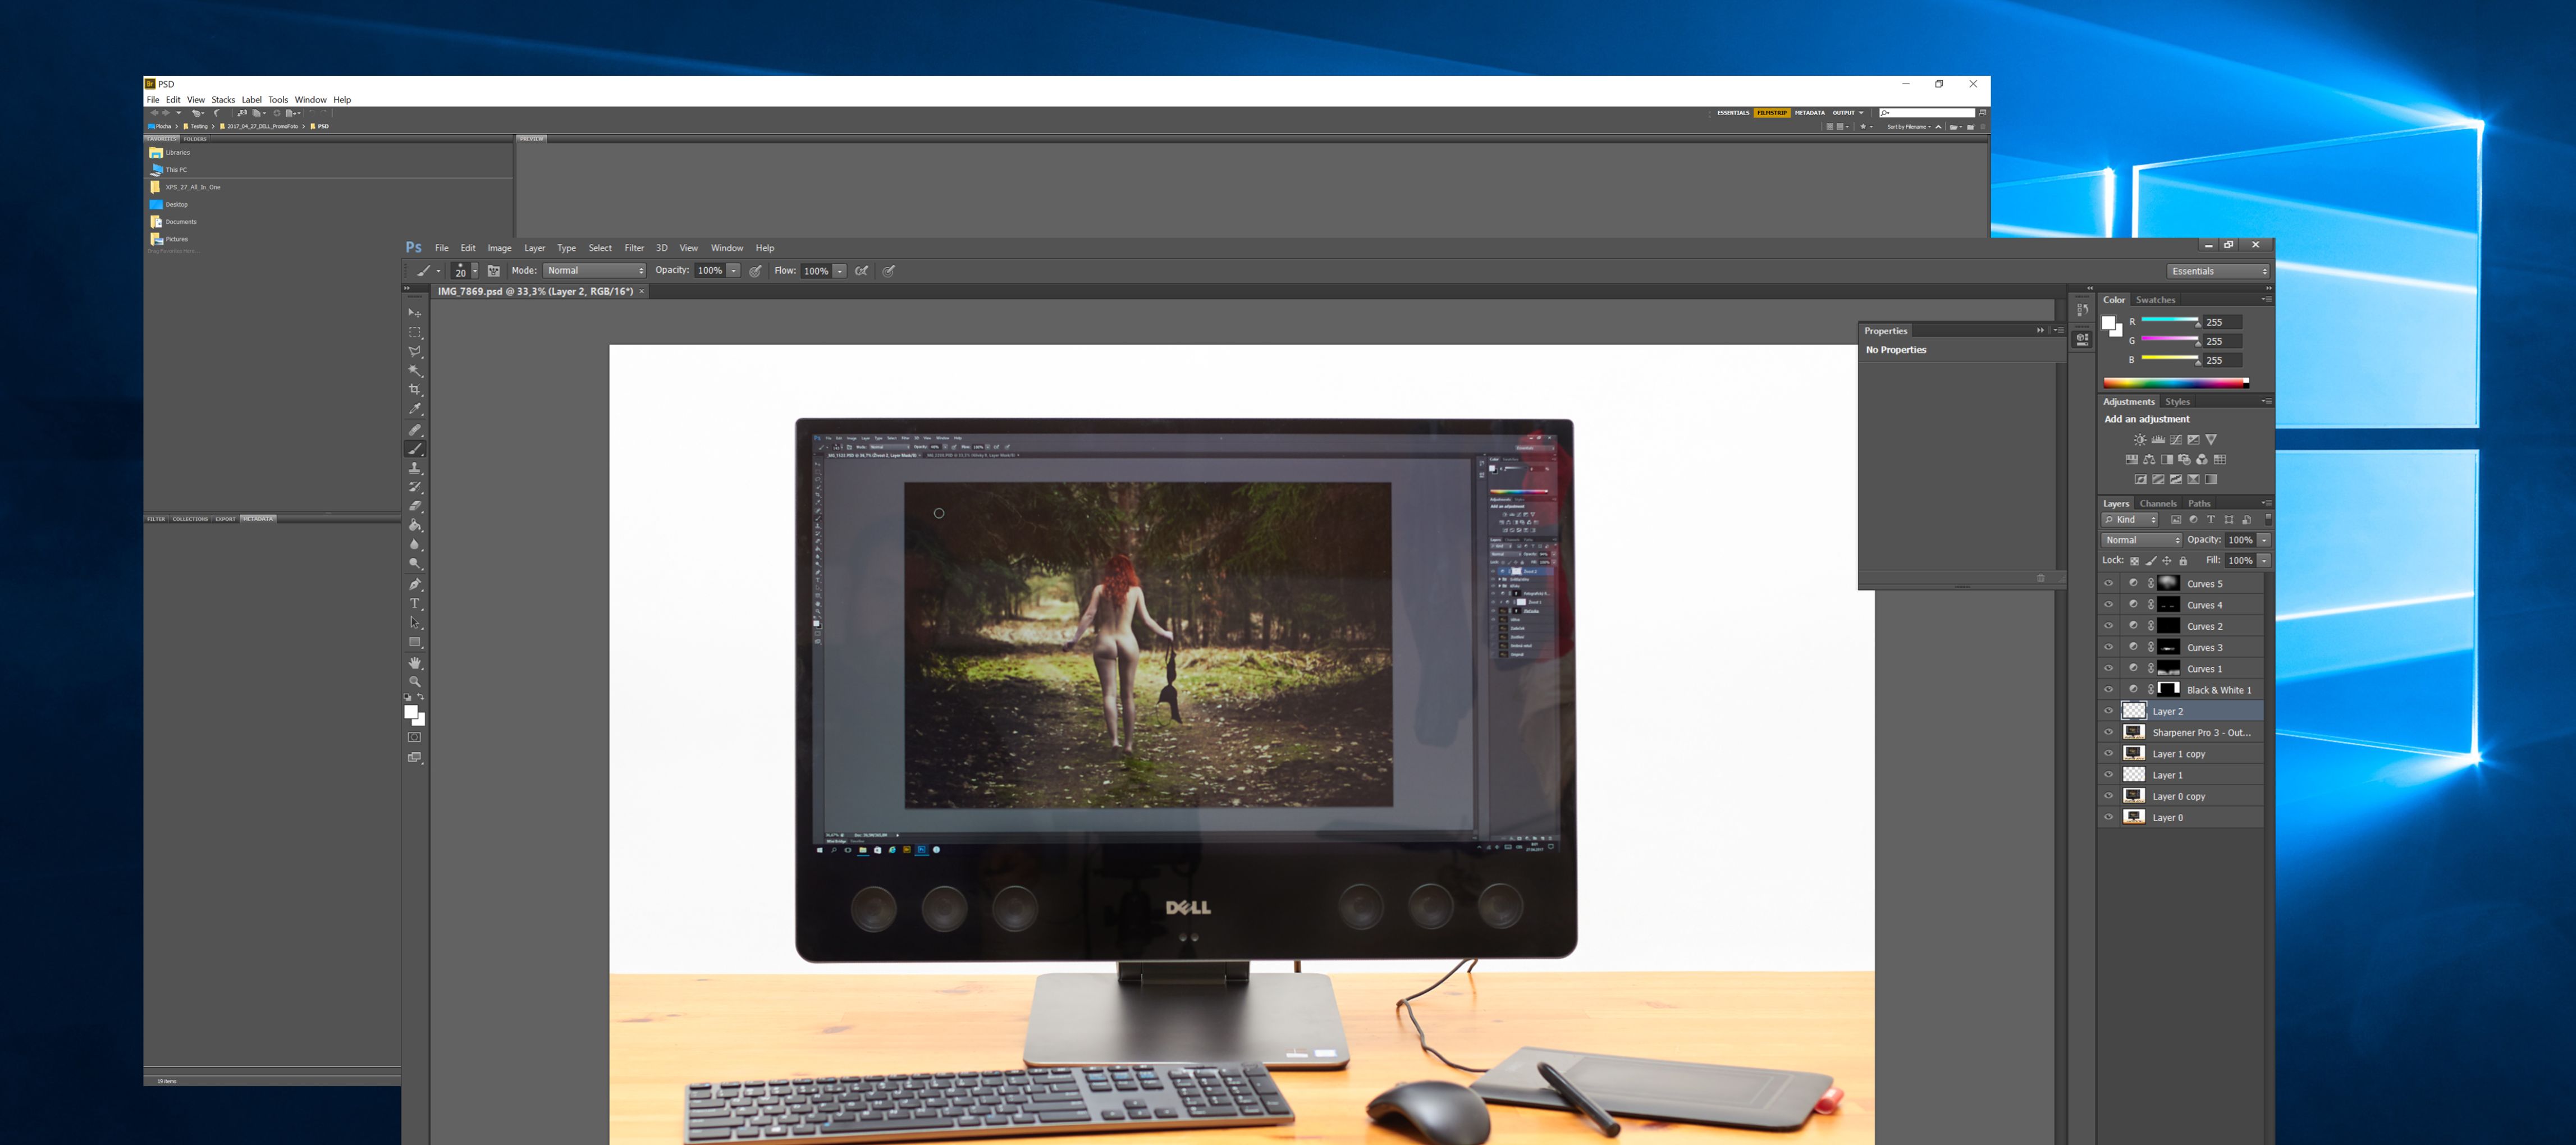The width and height of the screenshot is (2576, 1145).
Task: Switch to the Channels tab
Action: [x=2159, y=503]
